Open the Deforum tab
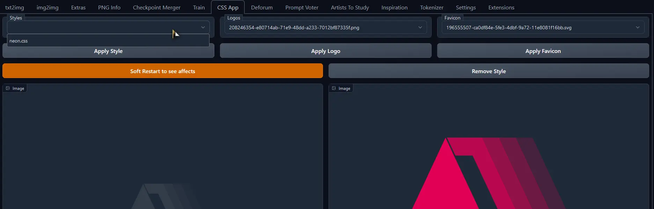The width and height of the screenshot is (654, 209). pyautogui.click(x=262, y=7)
